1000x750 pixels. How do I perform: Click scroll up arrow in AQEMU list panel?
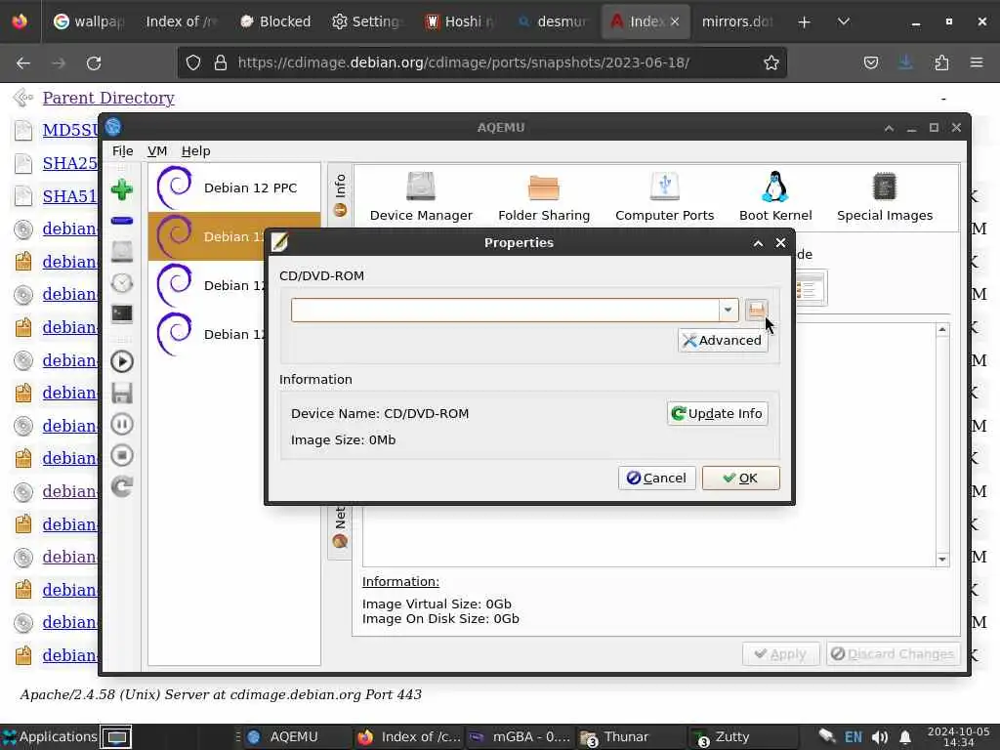tap(942, 330)
